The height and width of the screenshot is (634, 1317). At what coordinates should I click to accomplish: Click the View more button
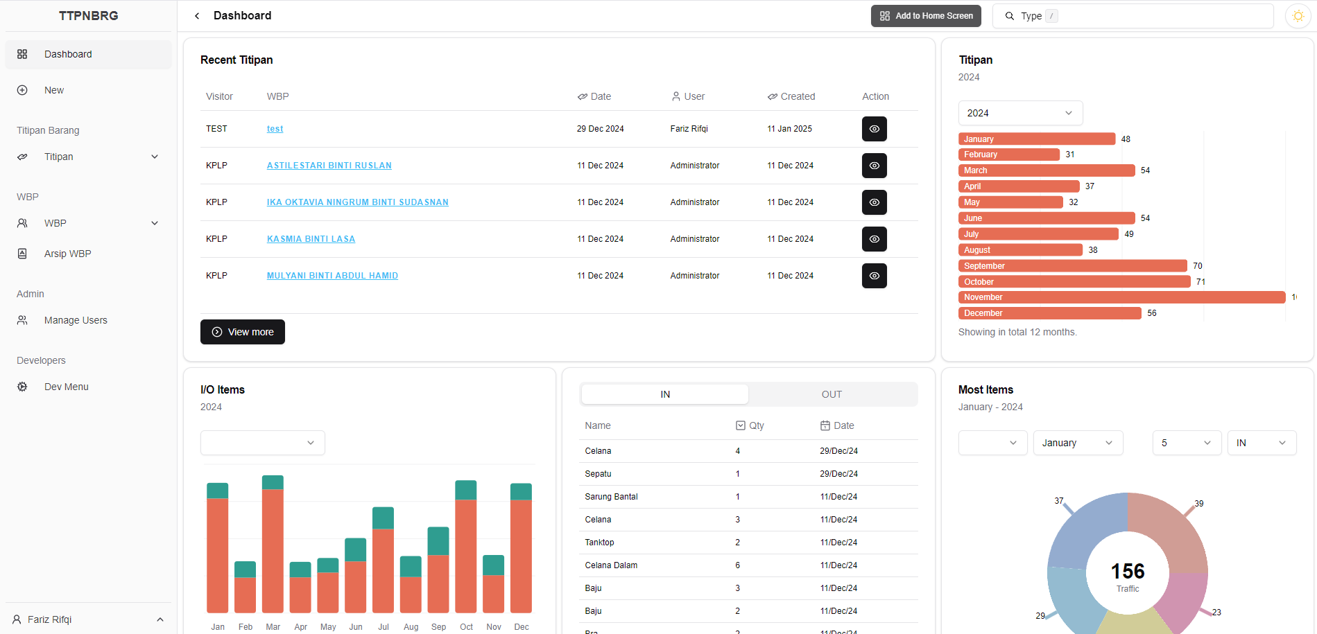(x=243, y=332)
